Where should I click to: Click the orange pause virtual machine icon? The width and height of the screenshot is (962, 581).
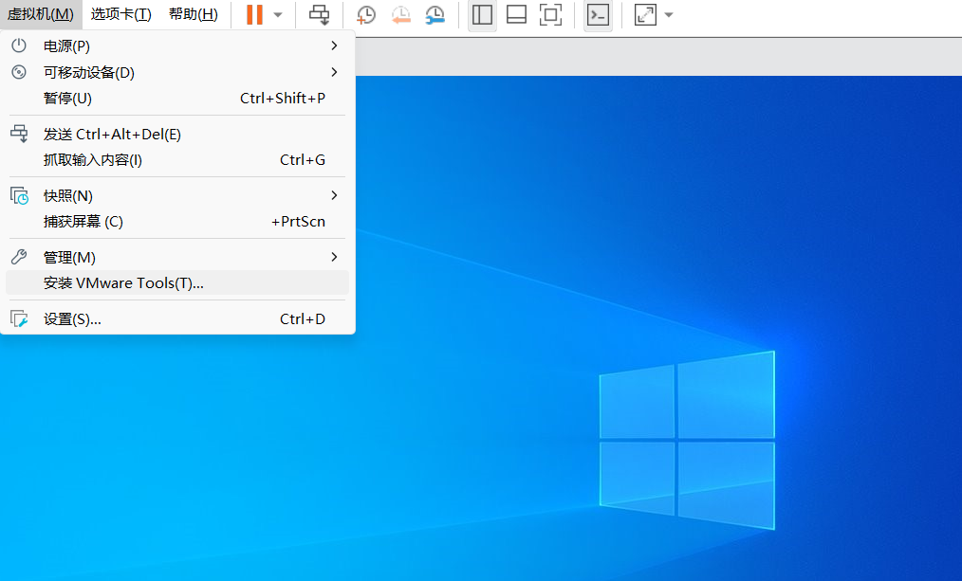coord(254,15)
